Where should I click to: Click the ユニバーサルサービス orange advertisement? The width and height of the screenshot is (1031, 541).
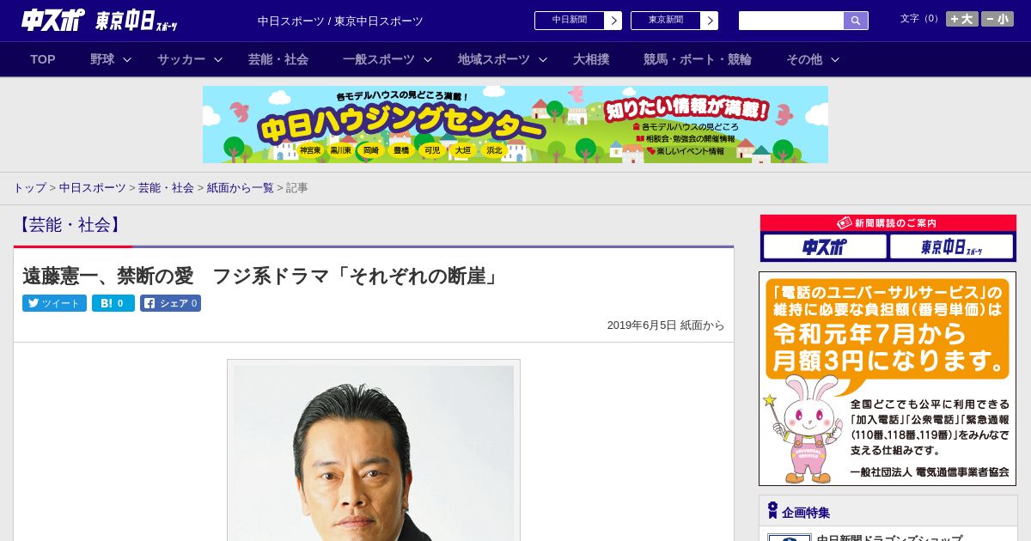click(x=888, y=379)
